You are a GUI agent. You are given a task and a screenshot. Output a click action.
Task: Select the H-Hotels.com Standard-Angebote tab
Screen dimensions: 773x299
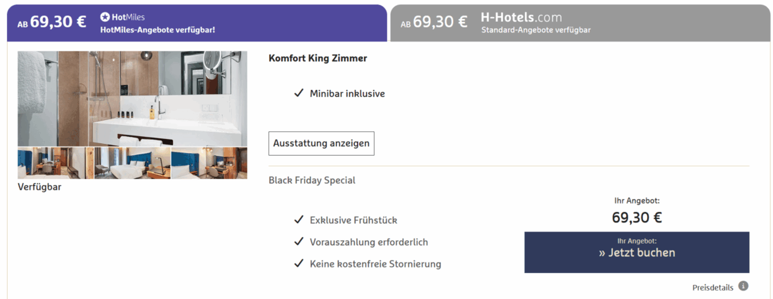click(580, 23)
